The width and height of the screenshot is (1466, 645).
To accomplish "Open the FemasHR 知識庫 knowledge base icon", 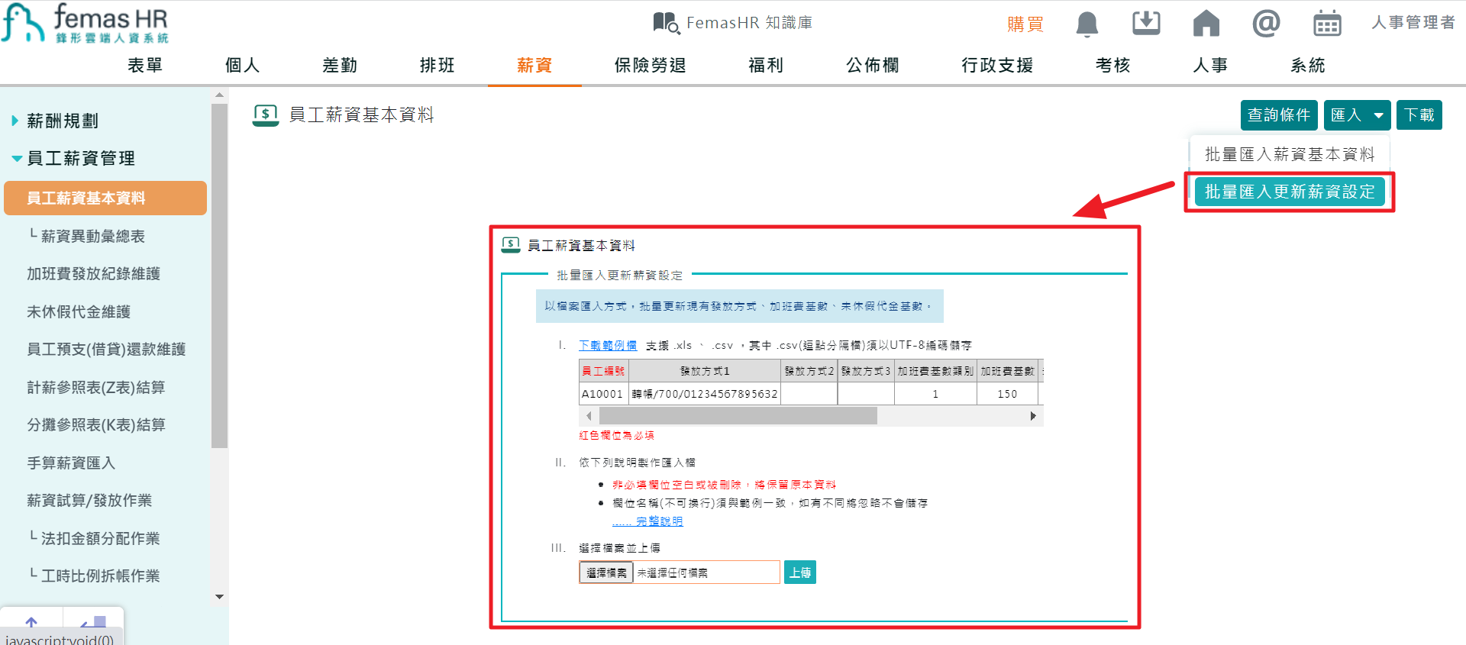I will 666,23.
